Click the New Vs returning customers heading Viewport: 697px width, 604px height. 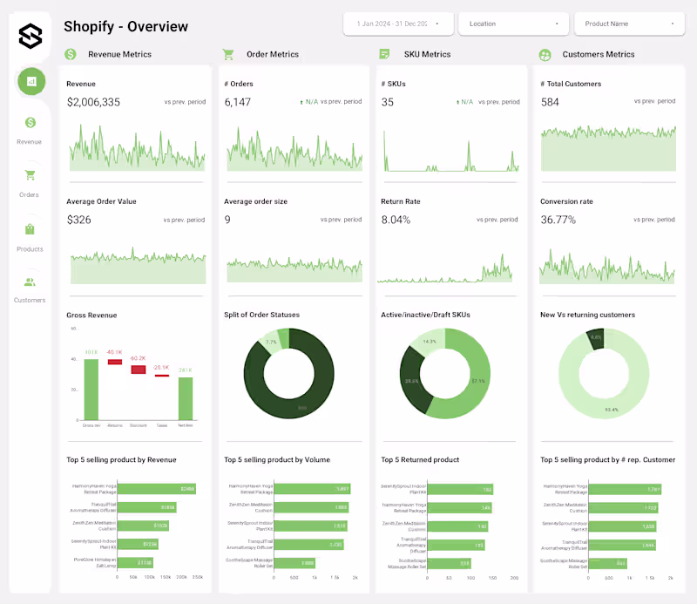[x=587, y=315]
